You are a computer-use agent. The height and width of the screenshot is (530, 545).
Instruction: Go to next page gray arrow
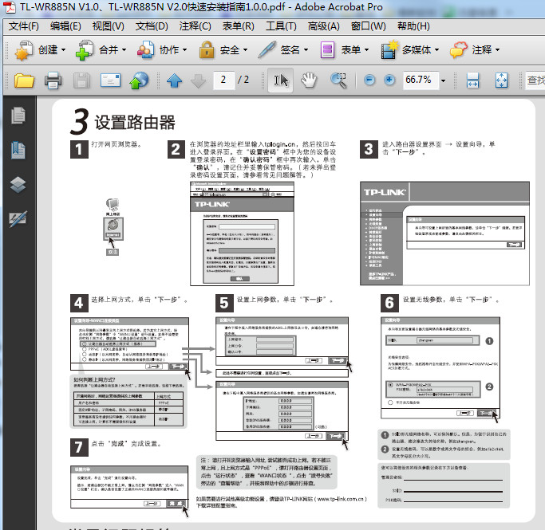199,80
